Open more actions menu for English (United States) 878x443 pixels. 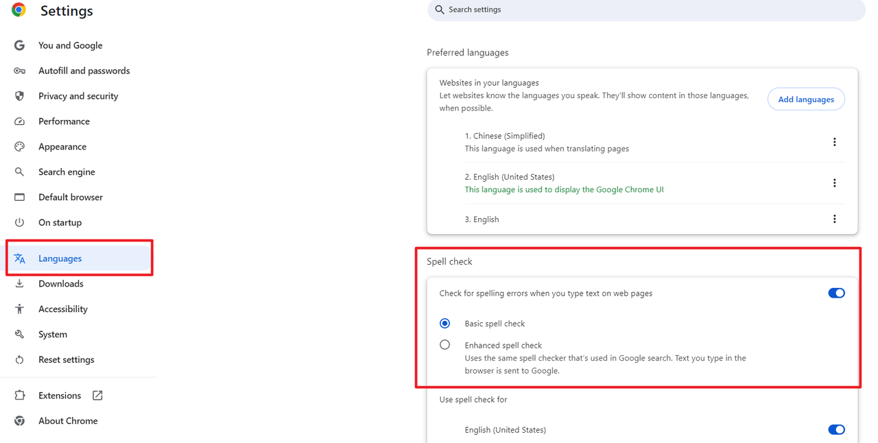point(834,183)
